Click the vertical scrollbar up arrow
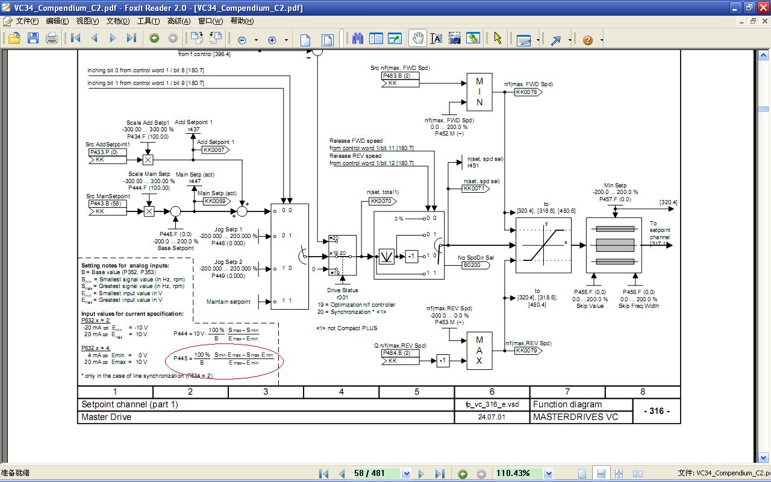771x482 pixels. [x=763, y=54]
